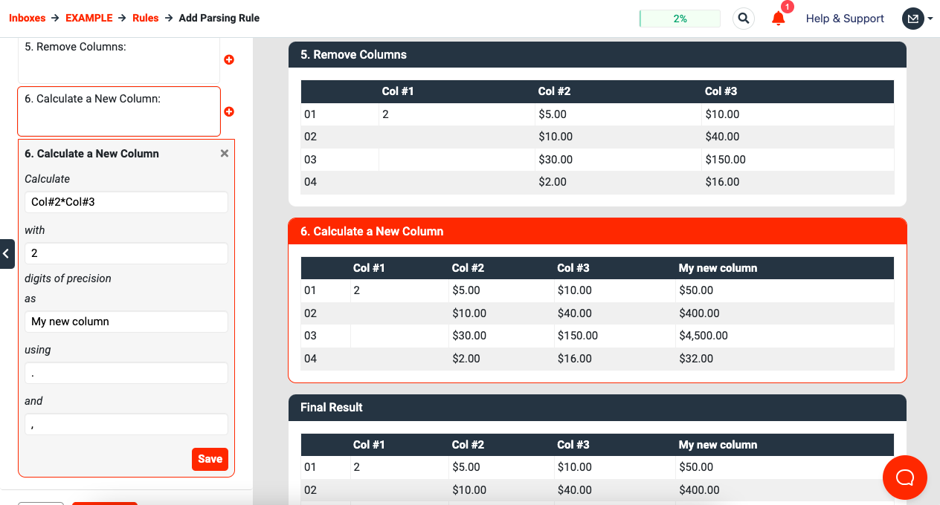940x505 pixels.
Task: Edit the new column name field
Action: [x=126, y=322]
